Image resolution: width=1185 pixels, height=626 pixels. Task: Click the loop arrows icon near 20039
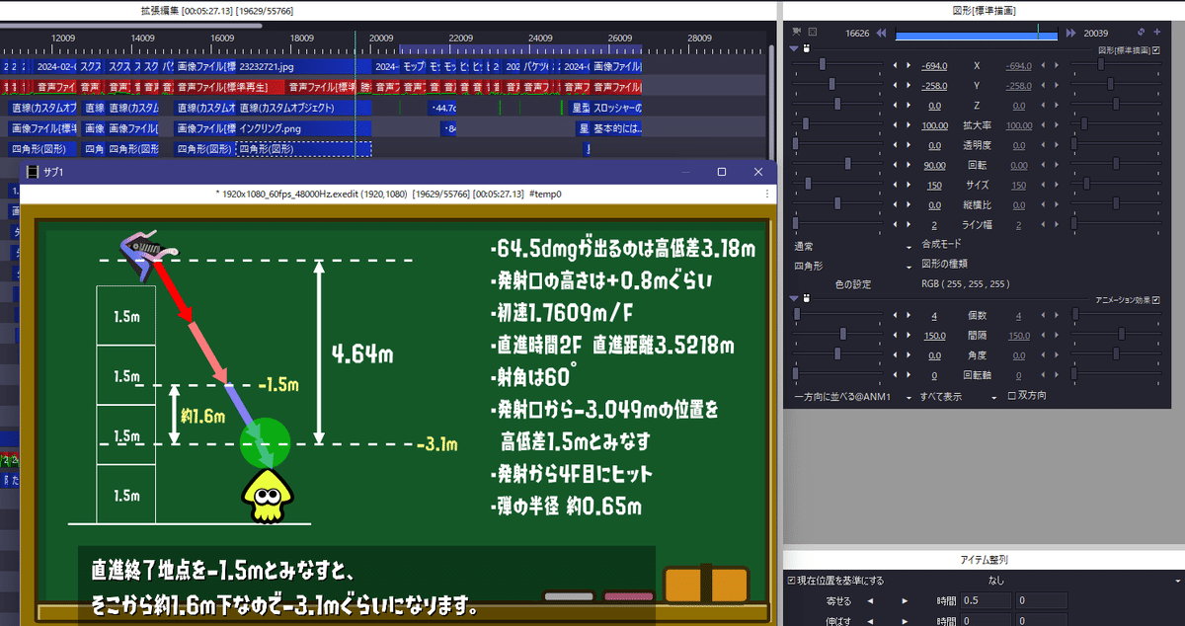pos(1143,32)
